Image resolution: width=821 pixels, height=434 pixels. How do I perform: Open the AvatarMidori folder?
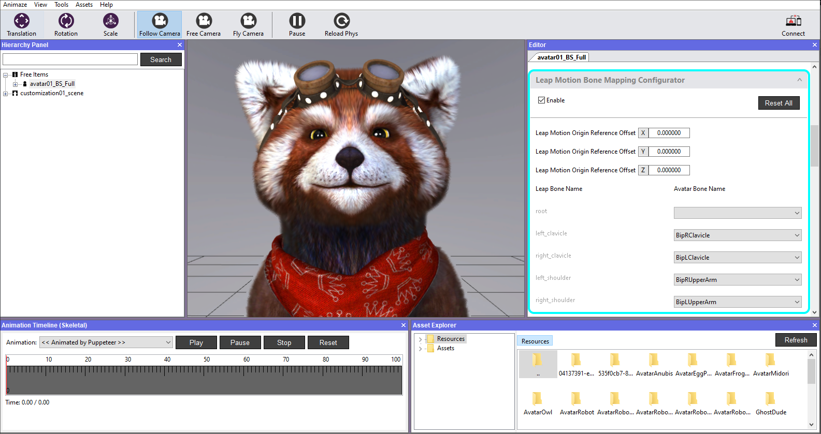771,365
